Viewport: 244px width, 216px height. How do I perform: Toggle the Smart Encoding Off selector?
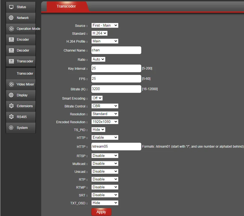[97, 98]
